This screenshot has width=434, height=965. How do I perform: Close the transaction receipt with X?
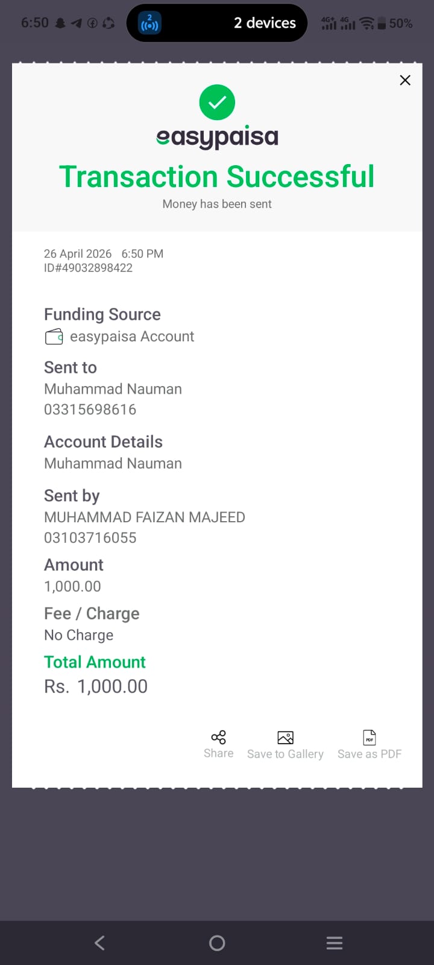click(405, 80)
